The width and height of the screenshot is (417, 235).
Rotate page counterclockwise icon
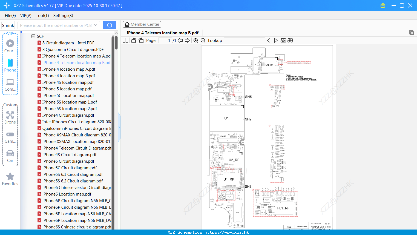[x=134, y=41]
